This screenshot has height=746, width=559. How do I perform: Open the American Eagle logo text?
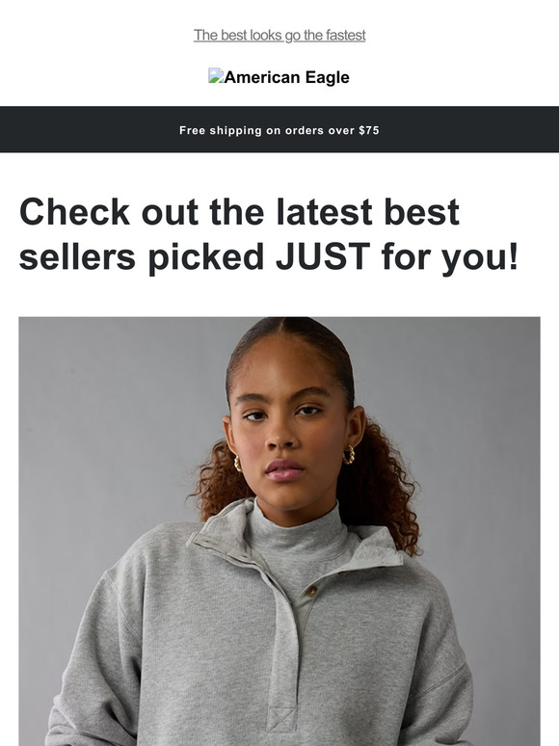pyautogui.click(x=286, y=77)
